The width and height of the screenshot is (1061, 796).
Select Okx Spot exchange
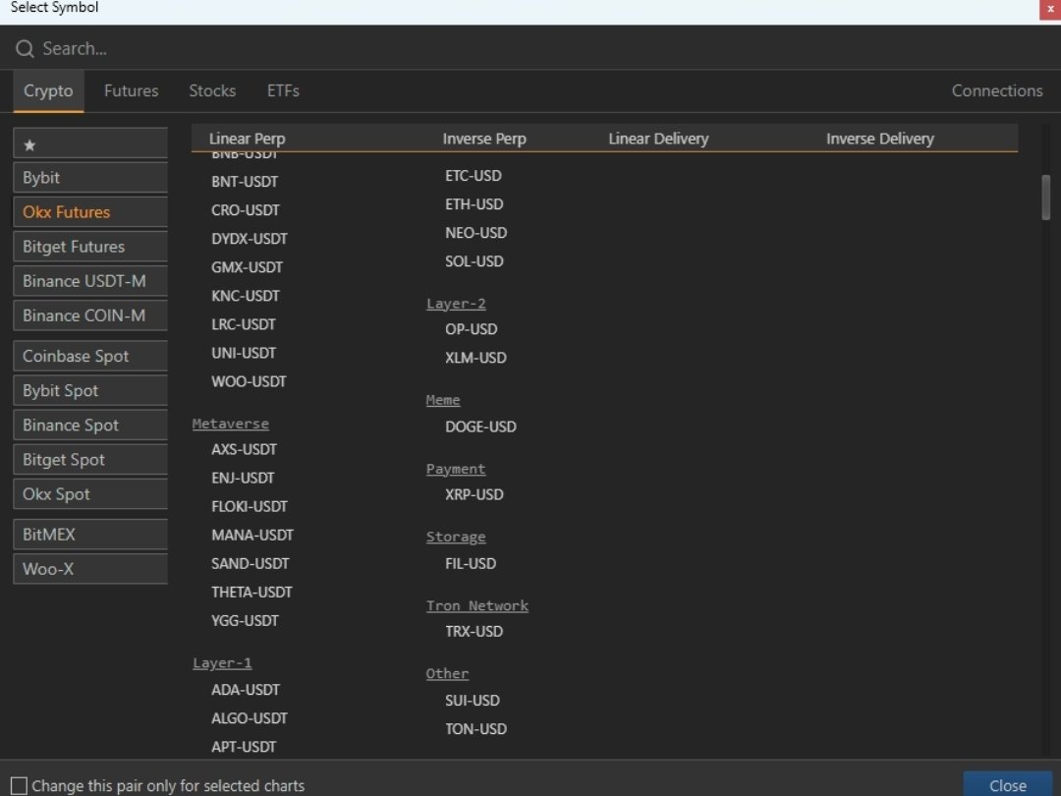pyautogui.click(x=90, y=494)
